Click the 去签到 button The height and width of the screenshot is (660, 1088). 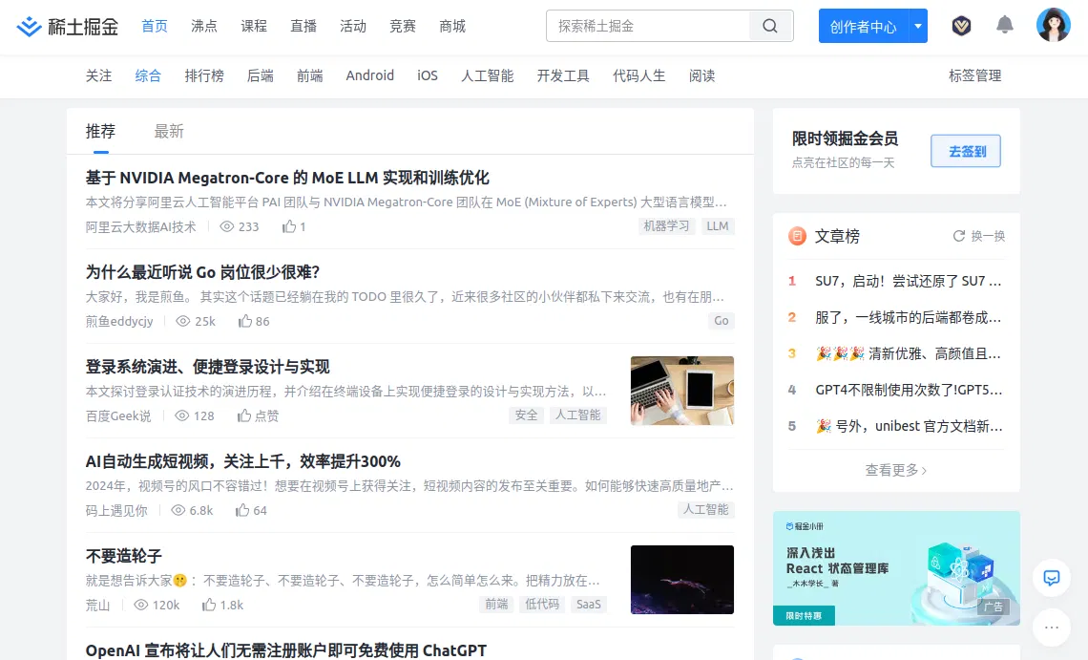point(965,151)
